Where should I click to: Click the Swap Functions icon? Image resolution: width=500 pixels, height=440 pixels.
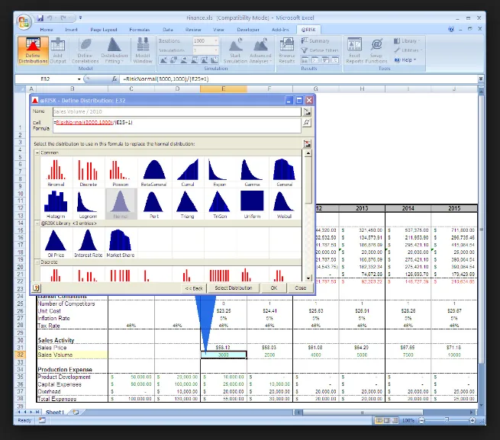pos(376,50)
